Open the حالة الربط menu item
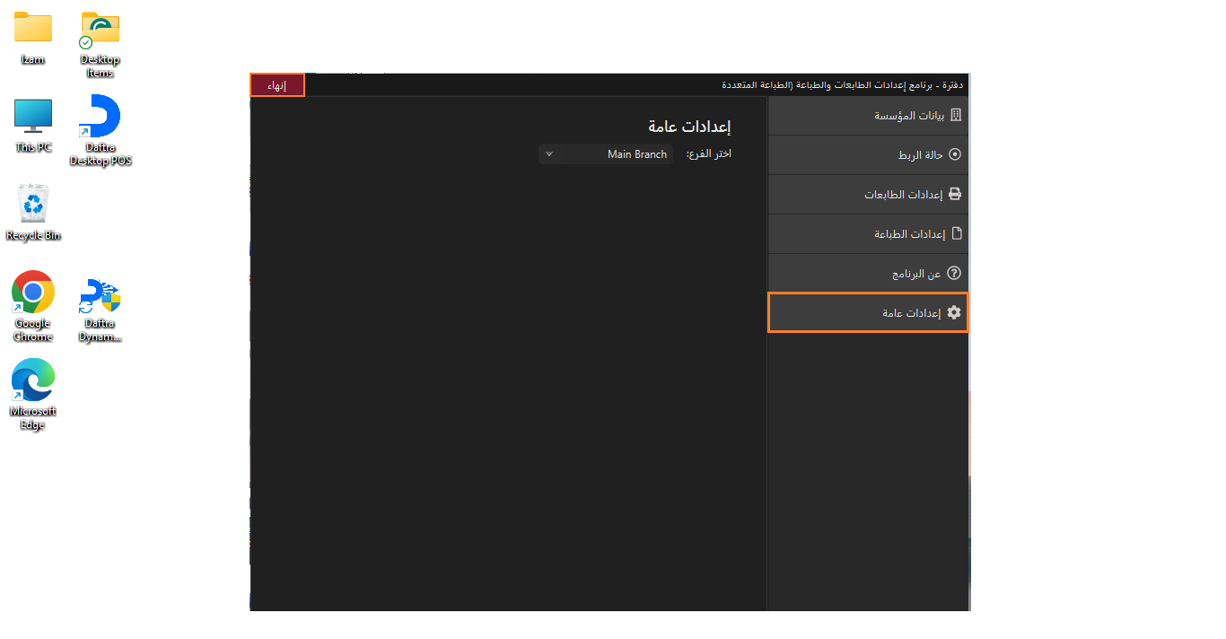The image size is (1226, 639). 868,155
